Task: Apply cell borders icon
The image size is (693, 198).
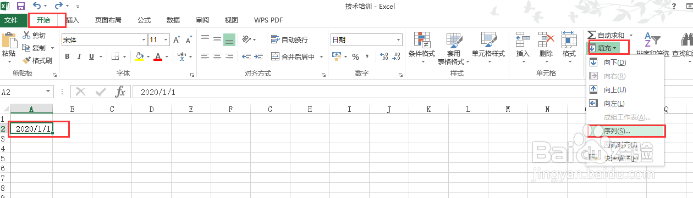Action: pos(115,56)
